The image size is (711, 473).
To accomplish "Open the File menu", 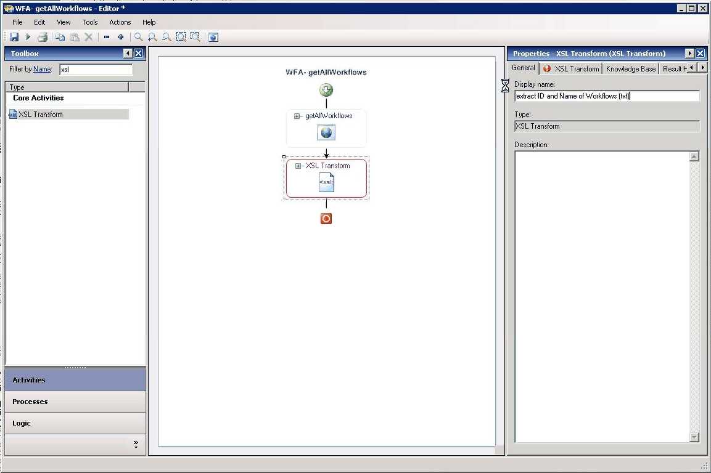I will coord(17,22).
